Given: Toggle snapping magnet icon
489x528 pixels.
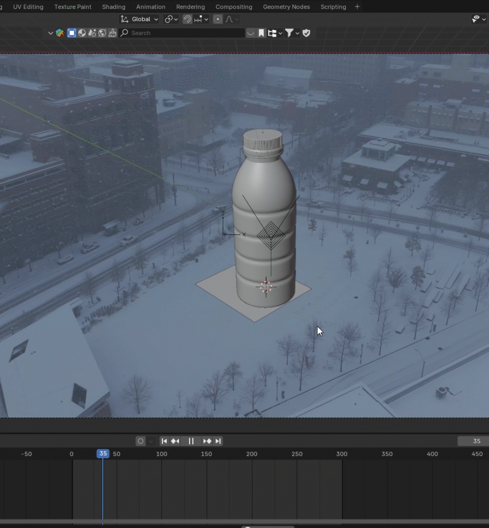Looking at the screenshot, I should coord(187,19).
